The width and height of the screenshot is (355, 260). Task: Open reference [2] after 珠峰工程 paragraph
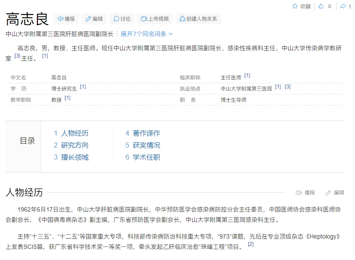(x=251, y=244)
